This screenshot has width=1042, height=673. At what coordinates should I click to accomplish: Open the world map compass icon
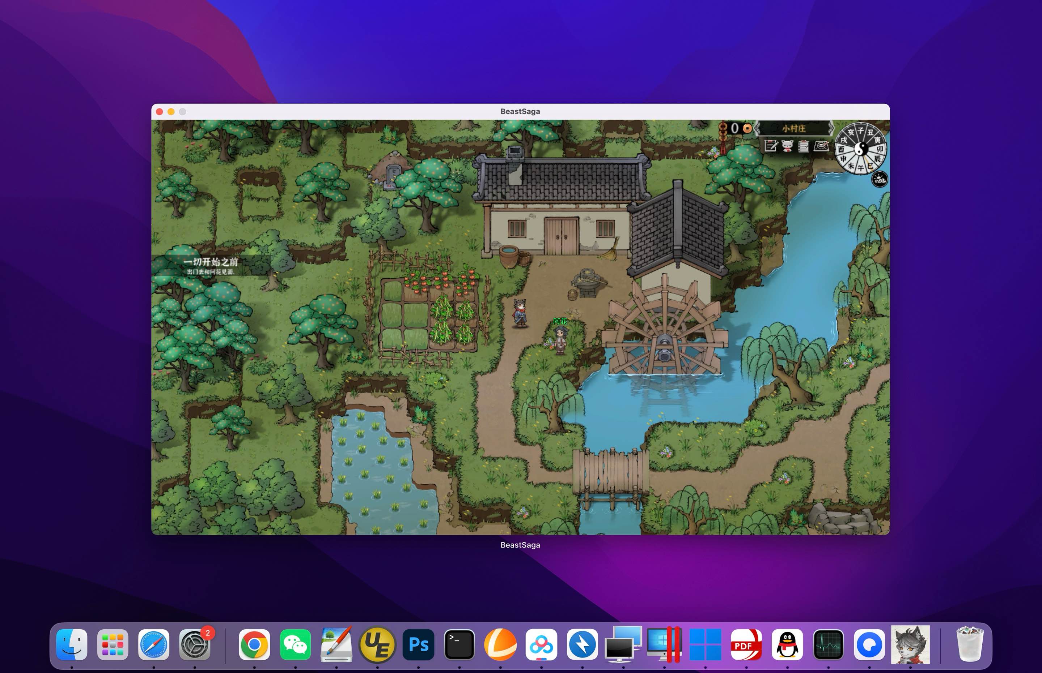pos(822,146)
